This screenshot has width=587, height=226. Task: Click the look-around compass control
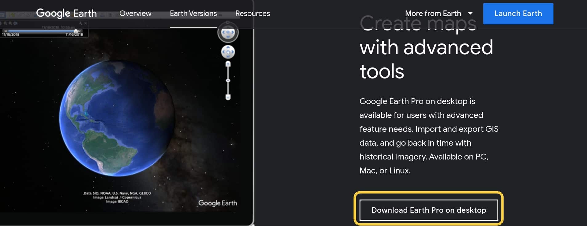228,32
